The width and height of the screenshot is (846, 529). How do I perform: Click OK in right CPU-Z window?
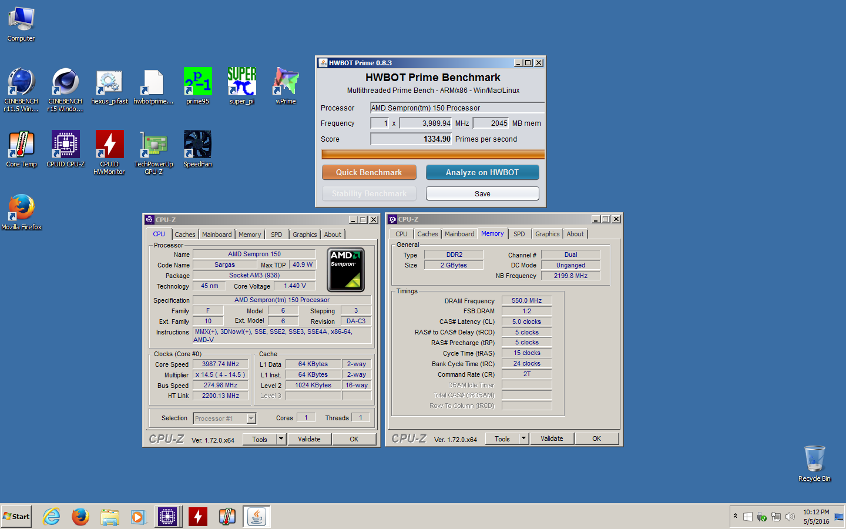click(x=597, y=438)
